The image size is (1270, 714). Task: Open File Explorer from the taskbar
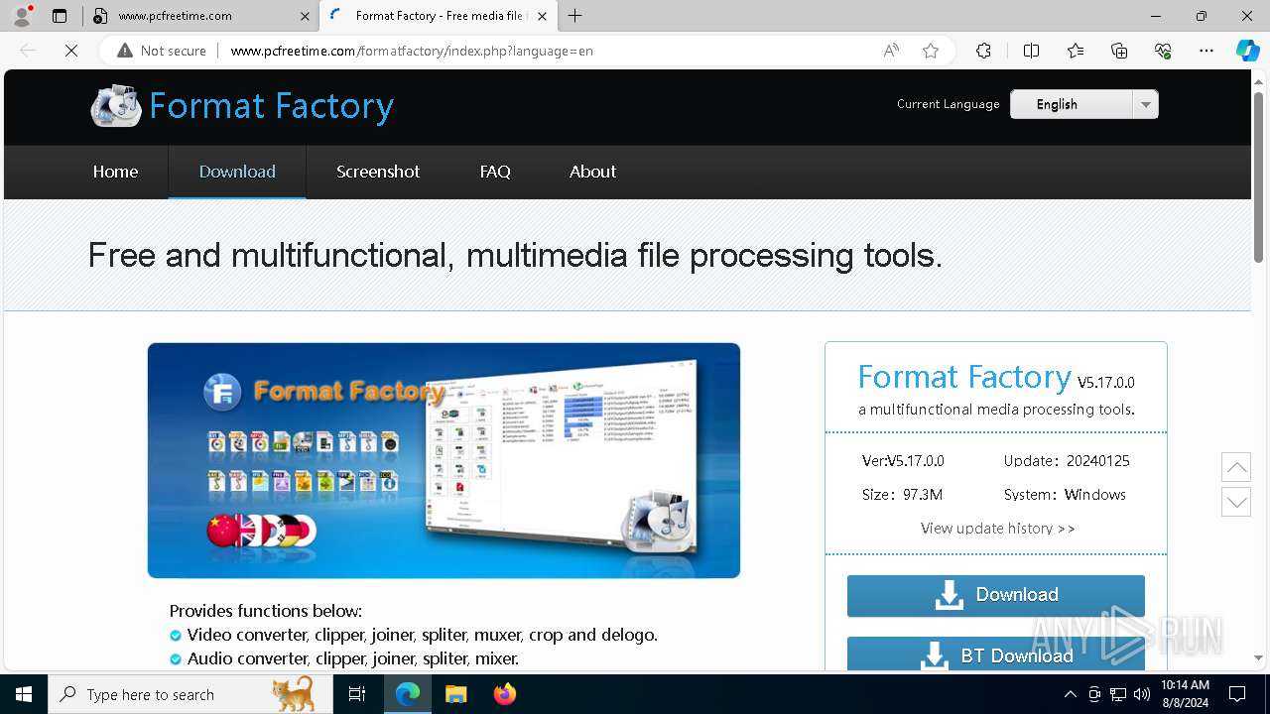click(x=455, y=694)
